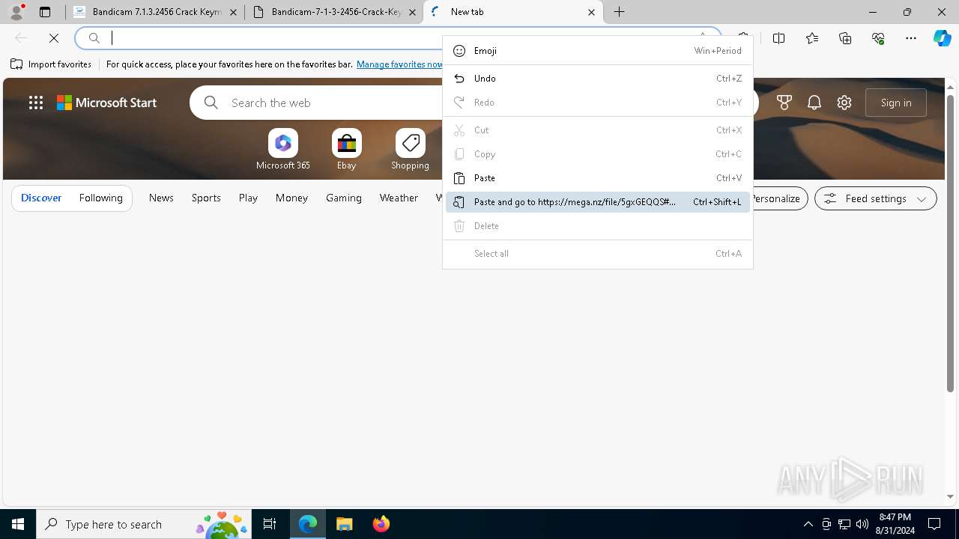Viewport: 959px width, 539px height.
Task: Open the Ebay quick link
Action: 346,150
